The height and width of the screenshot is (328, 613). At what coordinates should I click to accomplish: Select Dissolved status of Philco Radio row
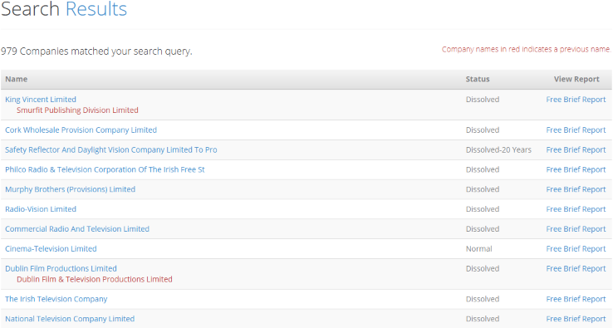(483, 169)
